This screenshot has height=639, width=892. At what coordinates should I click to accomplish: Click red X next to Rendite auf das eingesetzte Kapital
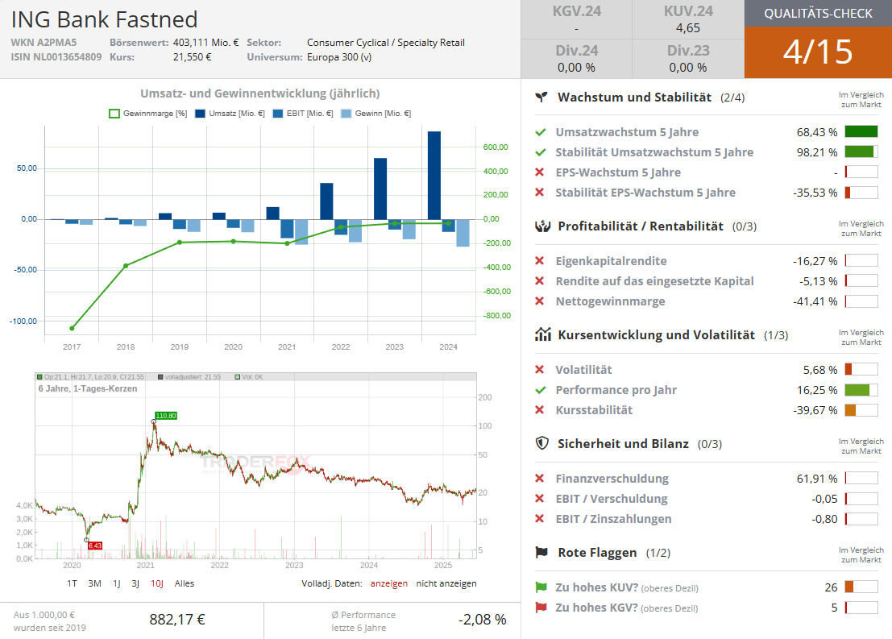tap(540, 280)
